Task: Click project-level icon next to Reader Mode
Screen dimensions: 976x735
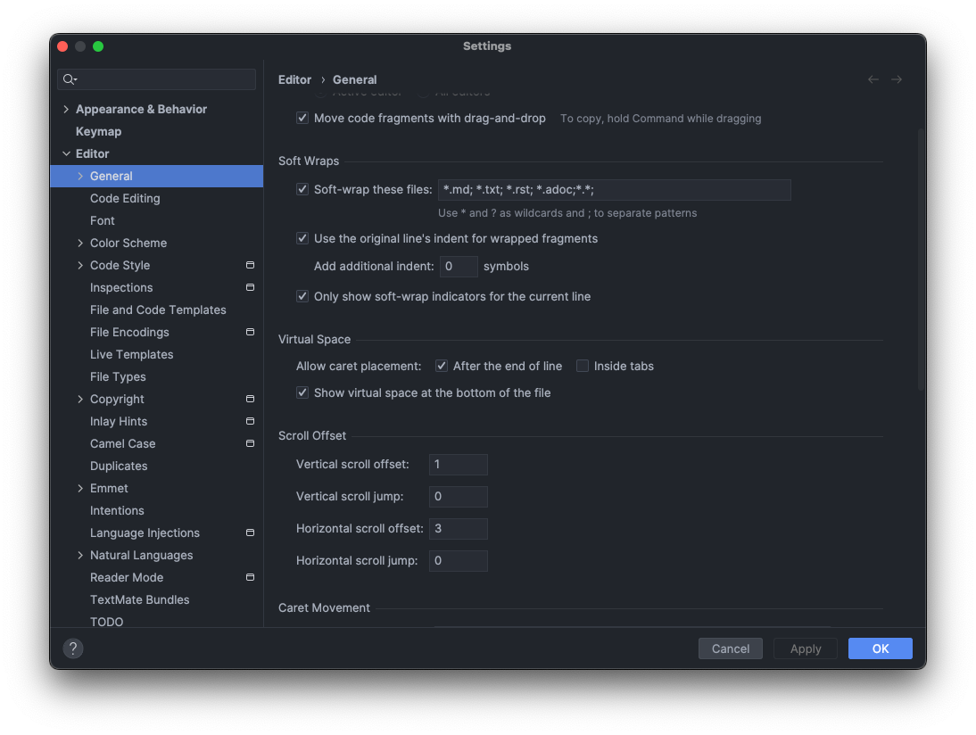Action: (x=250, y=577)
